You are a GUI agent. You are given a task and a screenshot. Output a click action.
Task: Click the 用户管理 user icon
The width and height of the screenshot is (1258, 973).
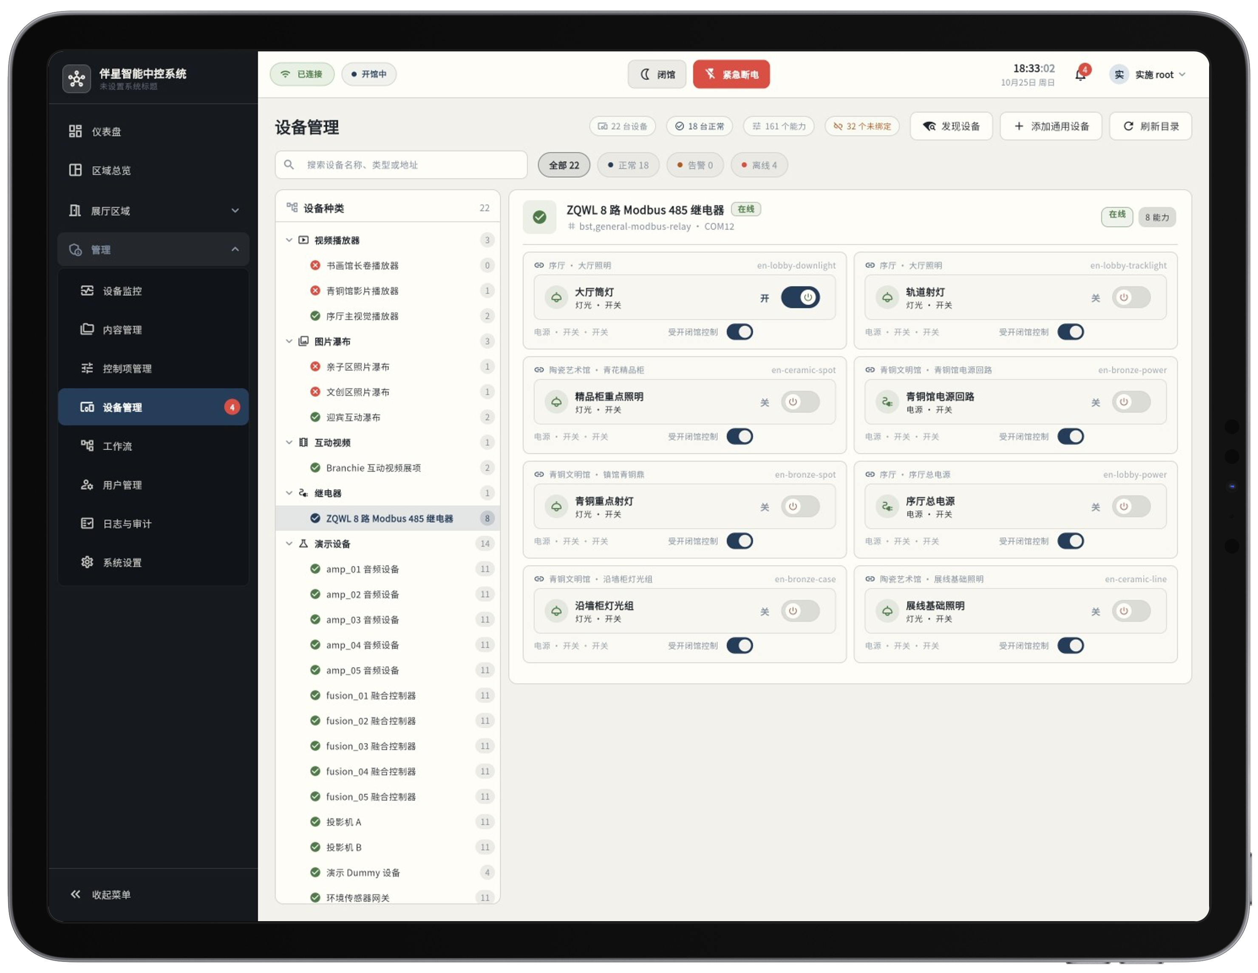coord(87,484)
